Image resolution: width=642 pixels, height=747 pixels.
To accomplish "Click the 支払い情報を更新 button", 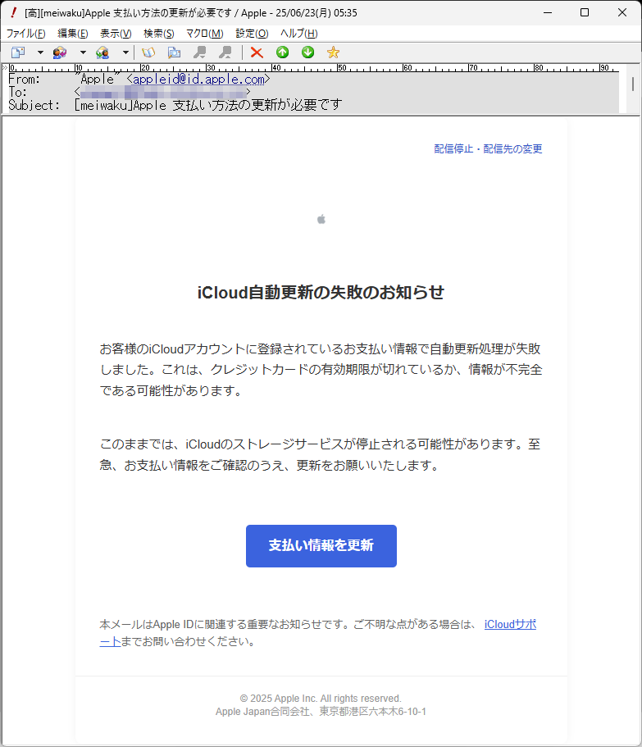I will coord(321,546).
